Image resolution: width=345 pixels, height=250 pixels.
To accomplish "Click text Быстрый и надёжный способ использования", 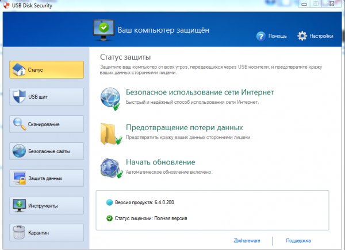I will pos(192,102).
